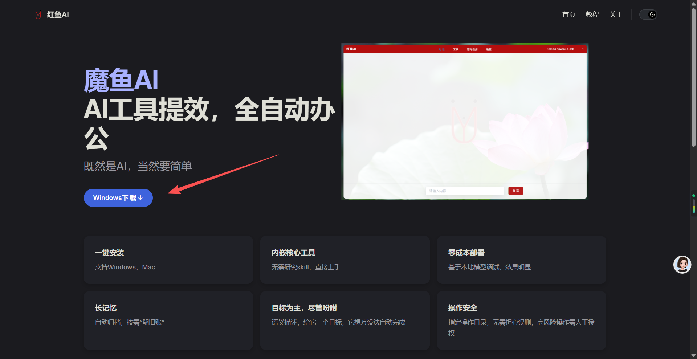
Task: Click the scrollbar up arrow
Action: [x=693, y=3]
